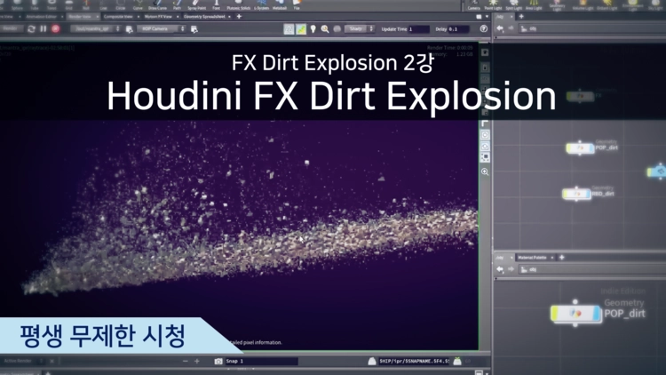Screen dimensions: 666x375
Task: Click the snapshot camera icon
Action: pyautogui.click(x=218, y=362)
